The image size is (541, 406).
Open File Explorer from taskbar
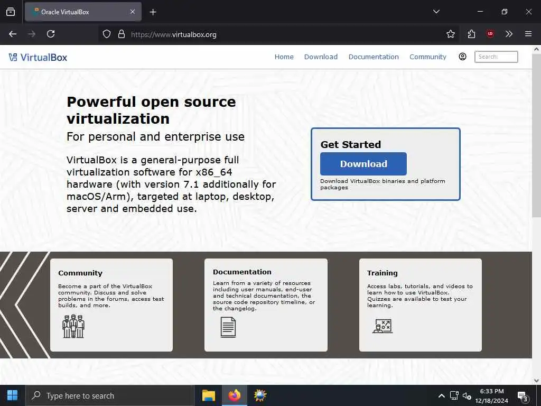pos(208,395)
